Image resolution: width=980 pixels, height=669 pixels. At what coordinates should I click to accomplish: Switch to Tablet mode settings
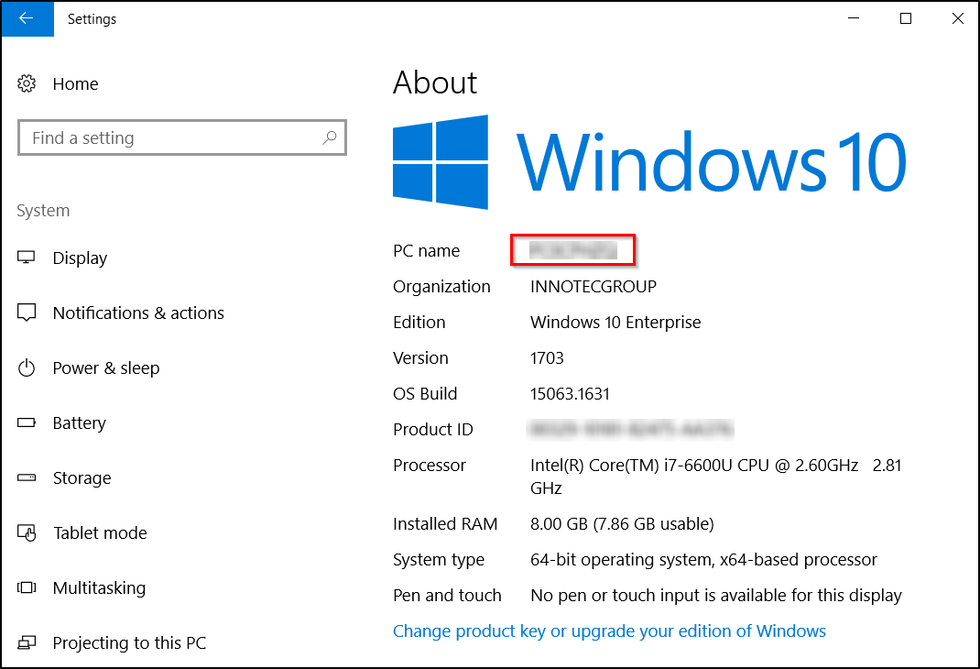click(100, 532)
